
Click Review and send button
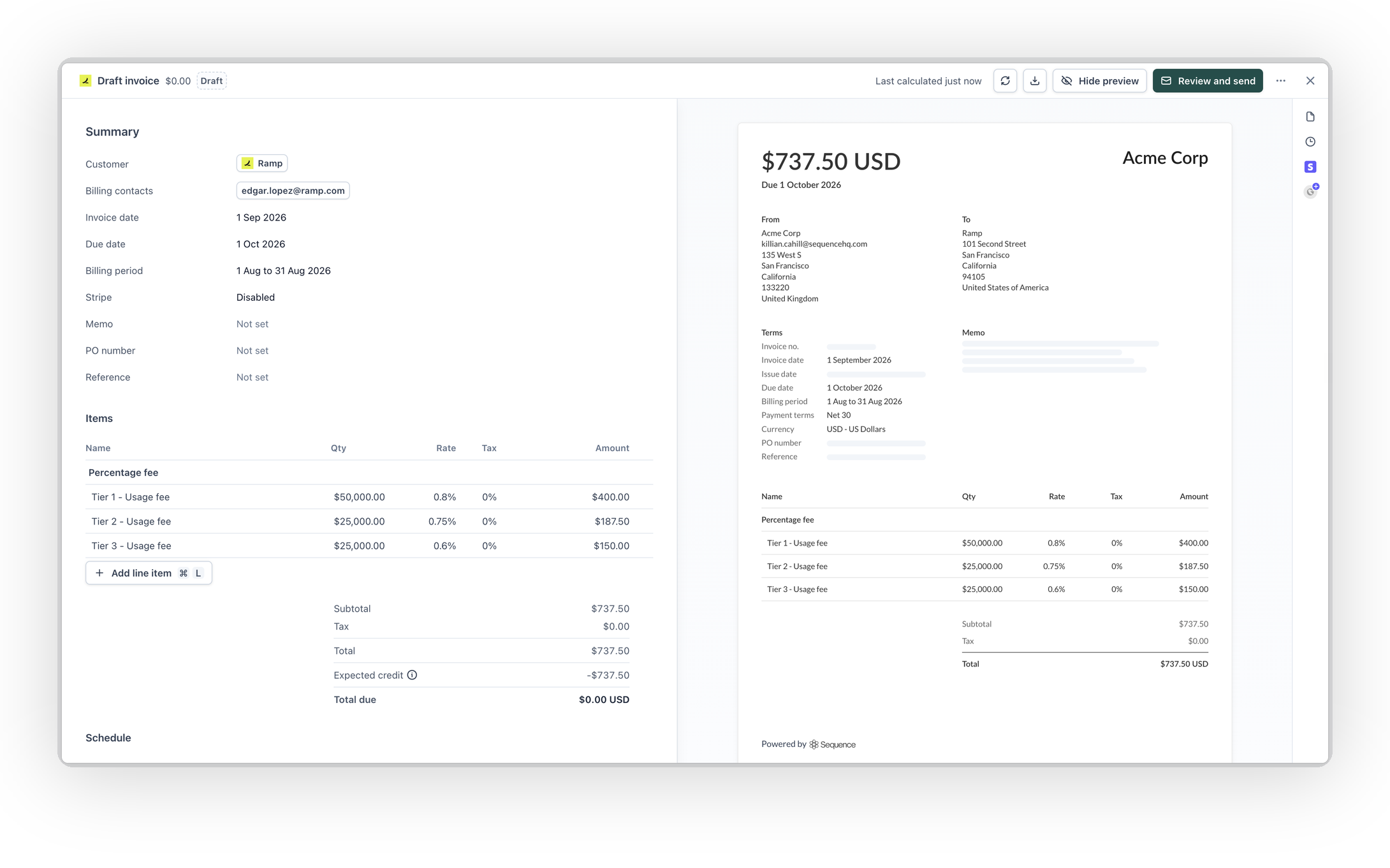(x=1208, y=81)
